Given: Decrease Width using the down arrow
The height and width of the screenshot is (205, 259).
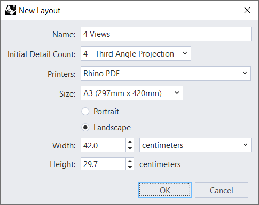Looking at the screenshot, I should (x=130, y=148).
